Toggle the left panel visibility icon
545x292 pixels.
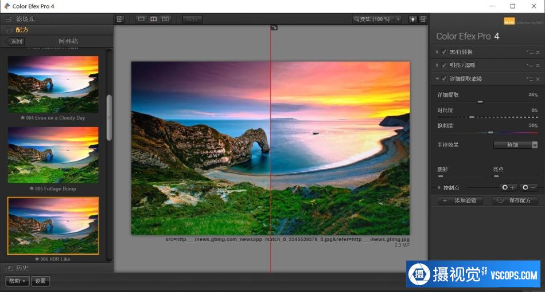point(120,19)
